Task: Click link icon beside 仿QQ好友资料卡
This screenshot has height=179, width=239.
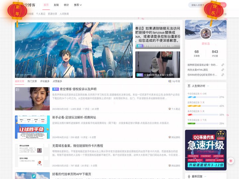Action: tap(223, 75)
